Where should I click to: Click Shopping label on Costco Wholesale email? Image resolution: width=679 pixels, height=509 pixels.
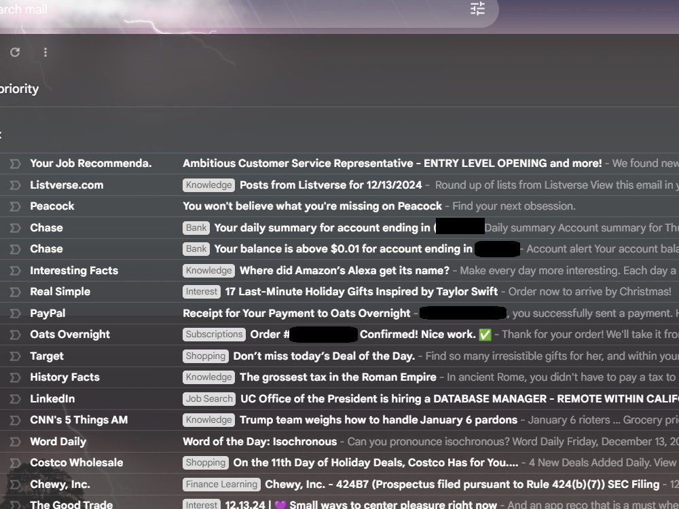coord(206,463)
